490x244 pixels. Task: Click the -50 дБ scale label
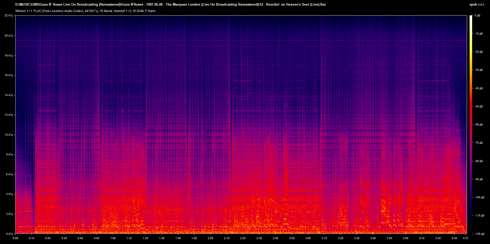[479, 106]
